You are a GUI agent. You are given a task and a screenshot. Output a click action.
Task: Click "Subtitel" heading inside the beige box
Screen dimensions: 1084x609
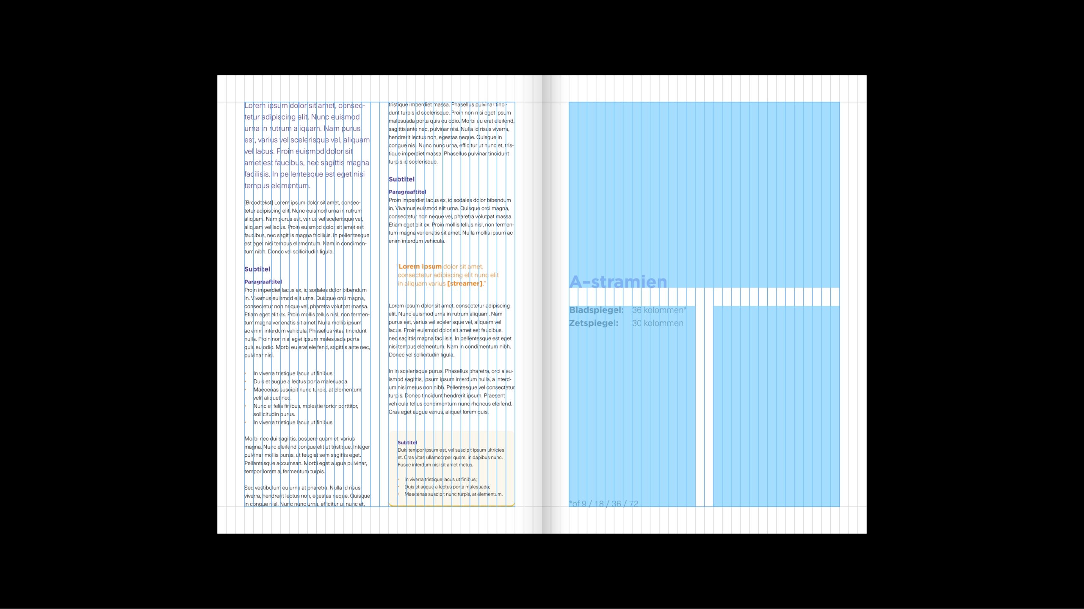tap(407, 442)
